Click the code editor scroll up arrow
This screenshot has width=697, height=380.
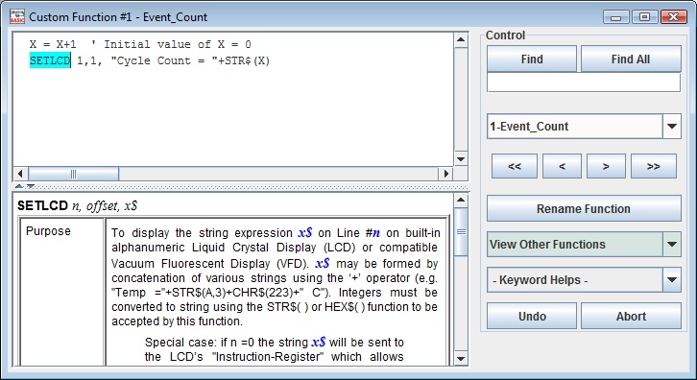pos(461,40)
